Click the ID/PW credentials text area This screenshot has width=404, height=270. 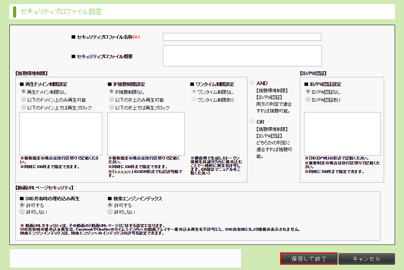coord(342,133)
